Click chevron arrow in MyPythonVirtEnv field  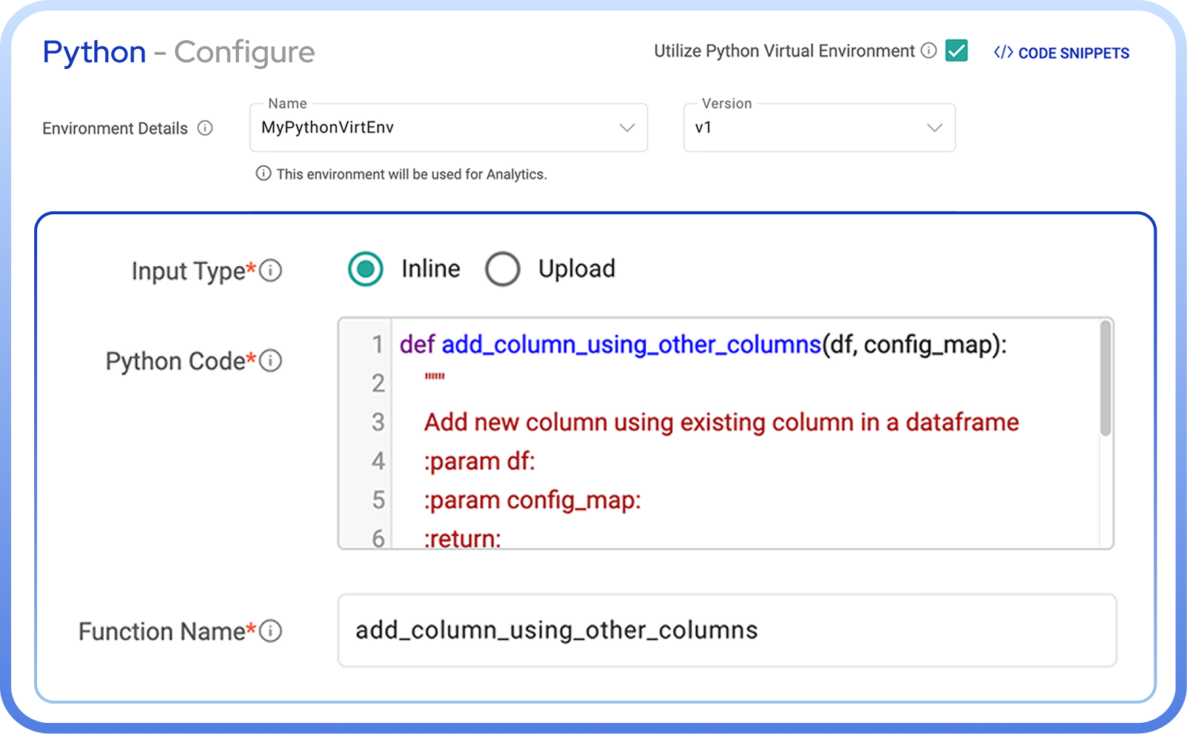pyautogui.click(x=627, y=128)
